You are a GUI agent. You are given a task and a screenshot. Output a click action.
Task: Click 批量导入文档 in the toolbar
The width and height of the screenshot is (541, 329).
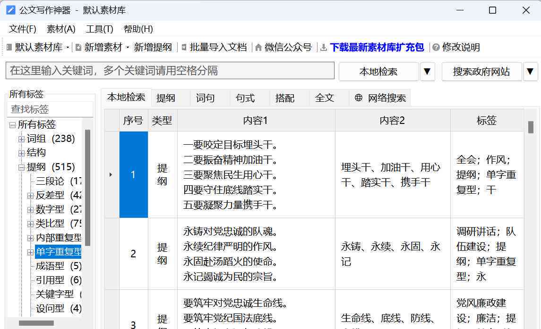click(218, 47)
